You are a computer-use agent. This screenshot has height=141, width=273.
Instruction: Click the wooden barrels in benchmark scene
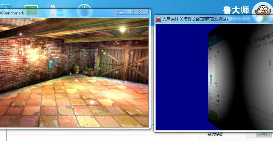84,71
